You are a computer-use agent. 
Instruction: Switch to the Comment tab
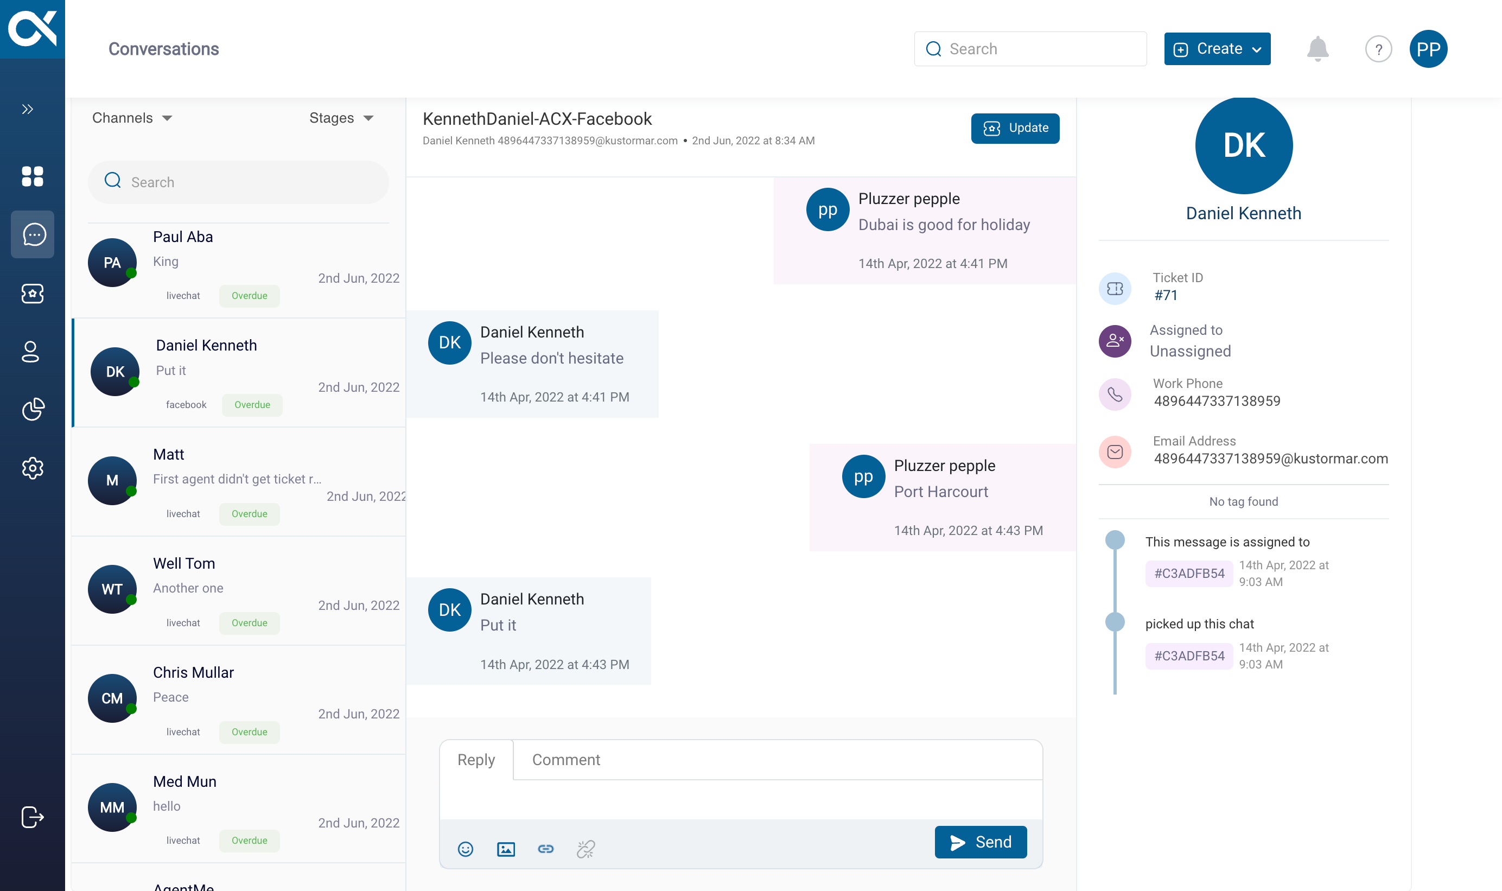[x=565, y=760]
